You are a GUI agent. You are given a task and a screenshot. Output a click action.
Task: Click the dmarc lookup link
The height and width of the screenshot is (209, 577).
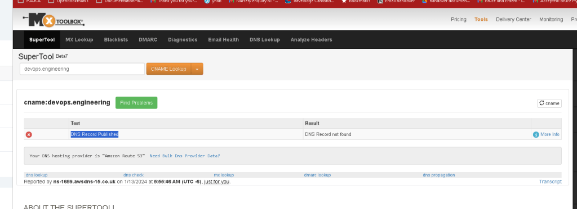click(x=317, y=175)
